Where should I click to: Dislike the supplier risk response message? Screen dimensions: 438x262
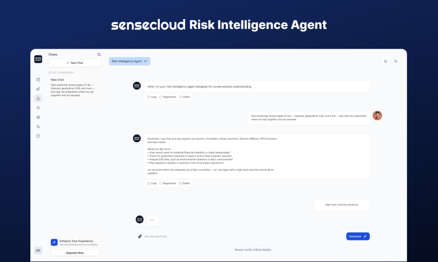coord(184,183)
